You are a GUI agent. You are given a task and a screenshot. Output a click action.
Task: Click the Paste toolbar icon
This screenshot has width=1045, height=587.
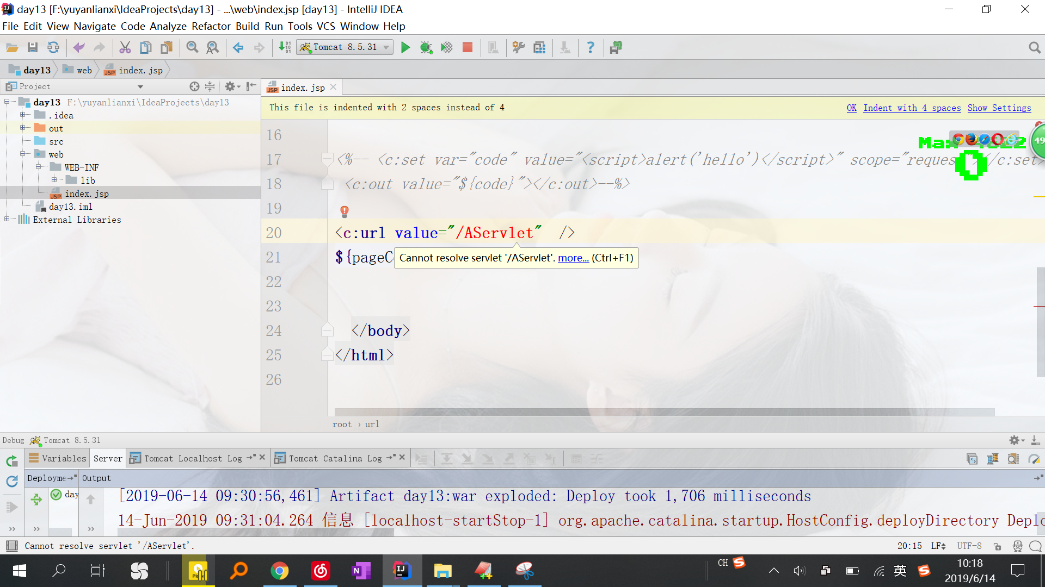click(x=167, y=48)
